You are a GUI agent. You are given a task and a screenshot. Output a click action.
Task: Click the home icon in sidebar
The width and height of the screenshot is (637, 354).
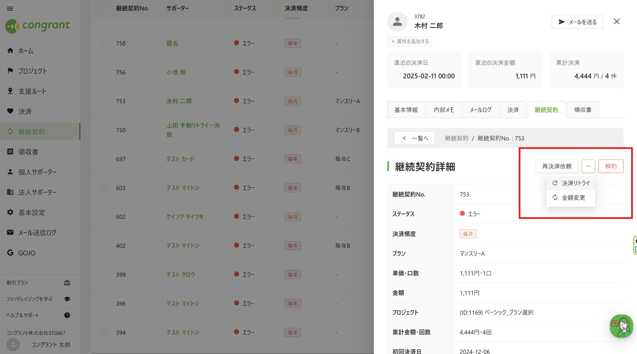tap(10, 50)
